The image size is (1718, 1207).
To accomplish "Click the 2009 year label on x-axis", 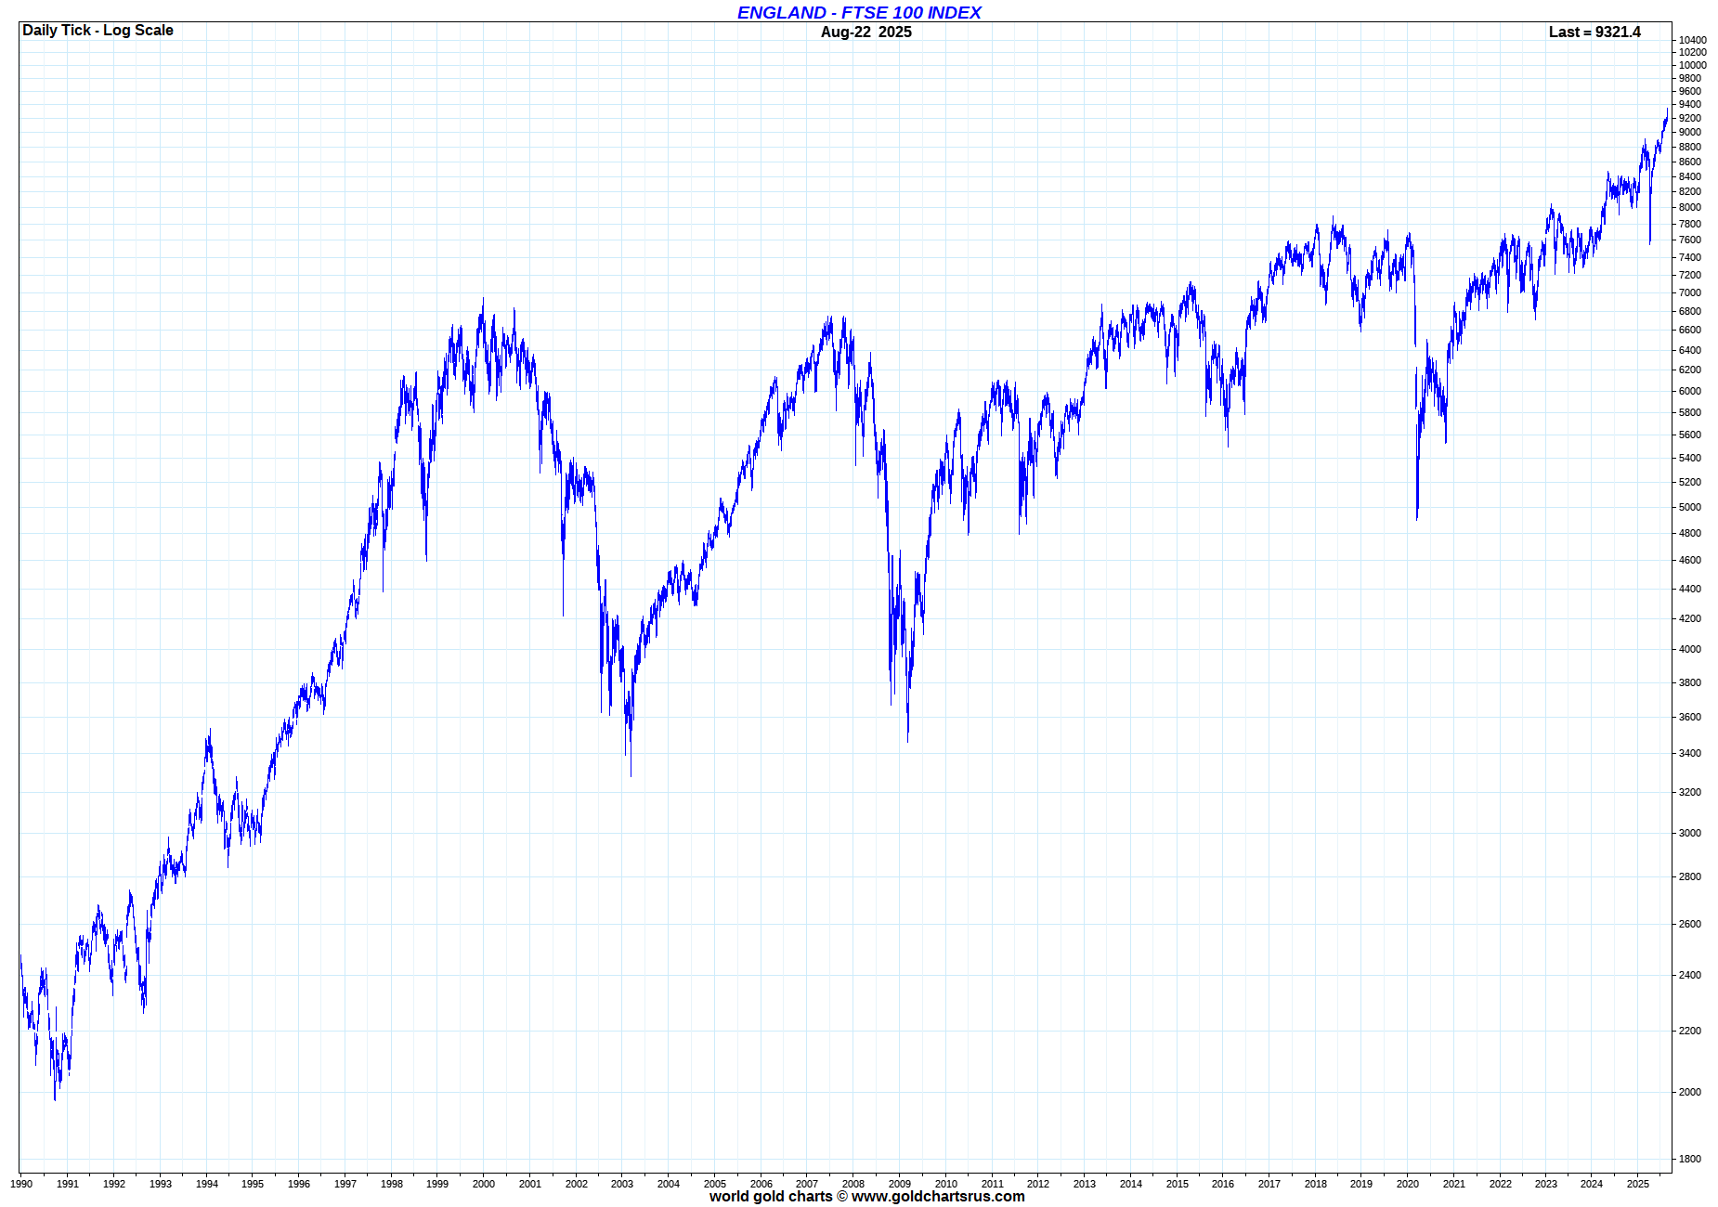I will [900, 1184].
